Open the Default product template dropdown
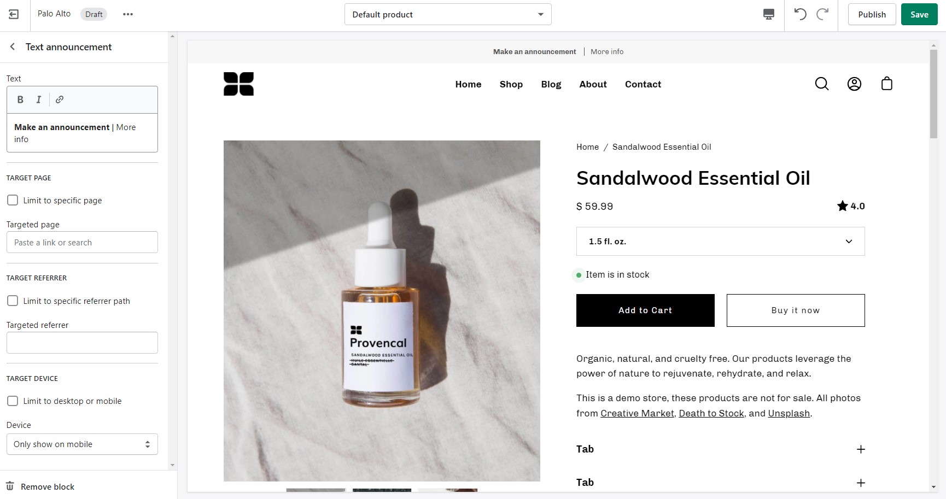The image size is (946, 499). [x=448, y=14]
